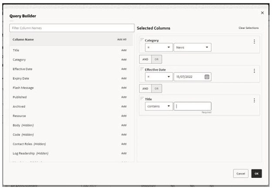Select AND between Effective Date and Title
274x190 pixels.
click(x=145, y=88)
